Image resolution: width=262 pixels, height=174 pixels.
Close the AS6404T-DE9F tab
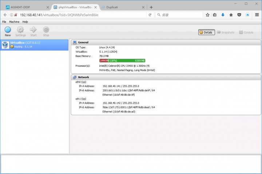point(48,7)
